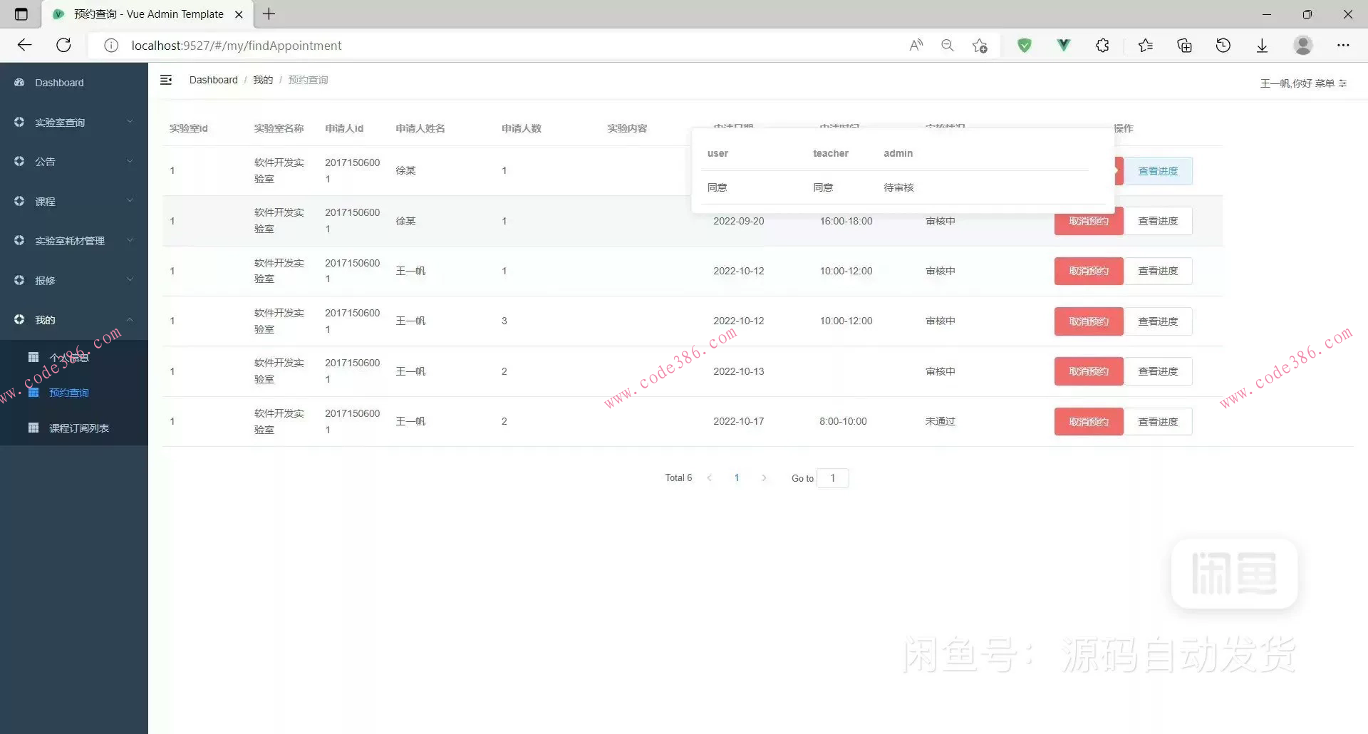Open 个人信息 sidebar item

pos(69,358)
